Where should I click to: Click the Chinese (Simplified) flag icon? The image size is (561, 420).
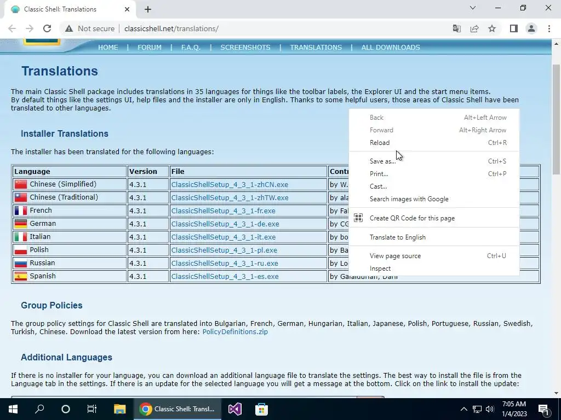point(21,184)
